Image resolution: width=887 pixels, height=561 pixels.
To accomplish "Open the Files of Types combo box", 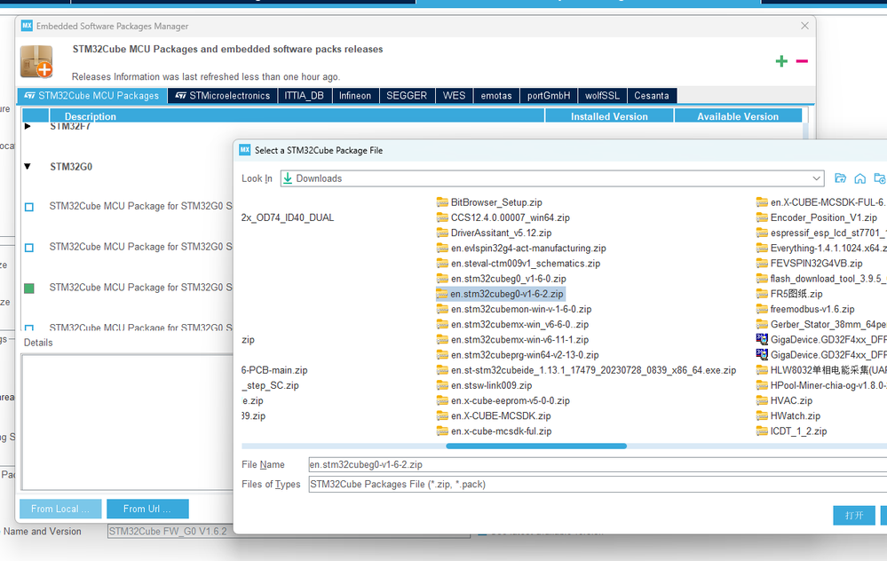I will point(598,484).
